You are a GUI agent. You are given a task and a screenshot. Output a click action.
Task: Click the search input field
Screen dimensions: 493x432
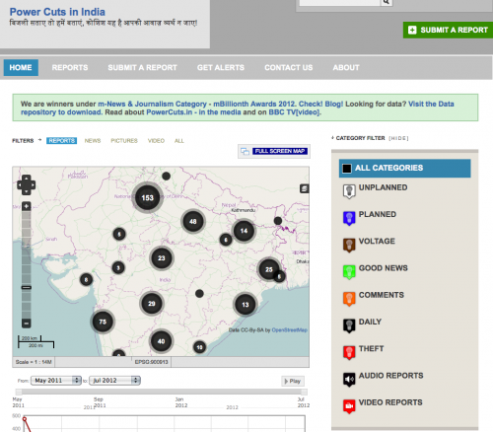(x=339, y=2)
